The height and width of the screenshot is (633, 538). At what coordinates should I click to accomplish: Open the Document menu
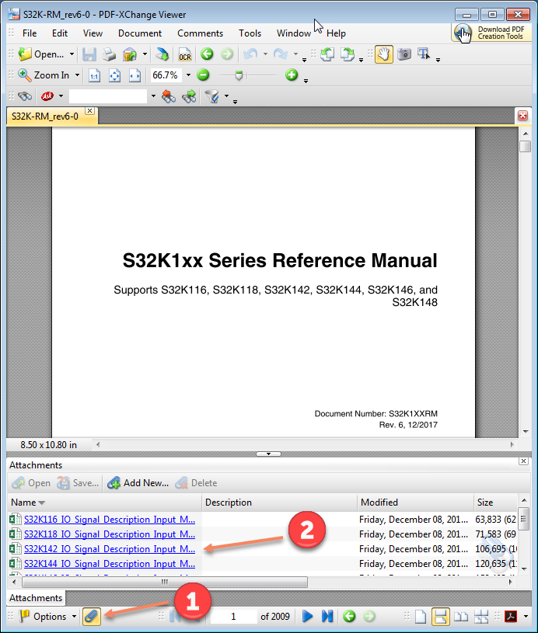click(x=140, y=33)
